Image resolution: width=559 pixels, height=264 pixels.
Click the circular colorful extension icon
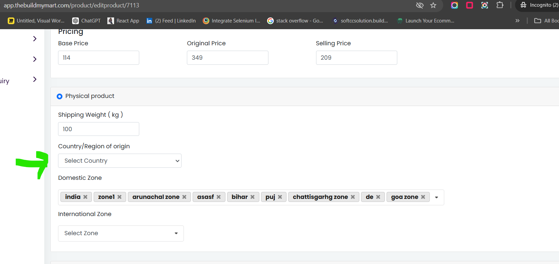454,5
